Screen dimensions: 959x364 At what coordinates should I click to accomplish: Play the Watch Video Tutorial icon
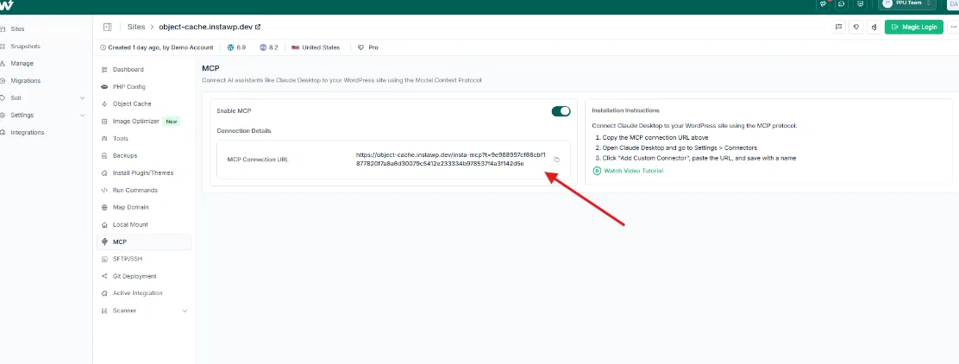click(x=596, y=171)
